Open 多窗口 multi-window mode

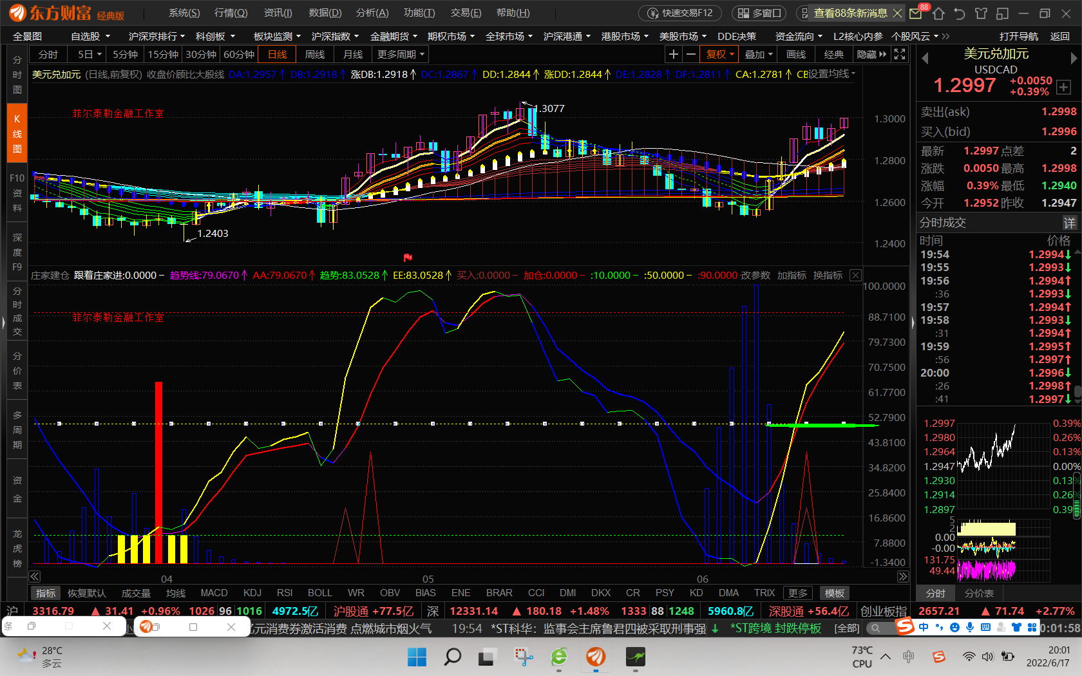pyautogui.click(x=759, y=13)
